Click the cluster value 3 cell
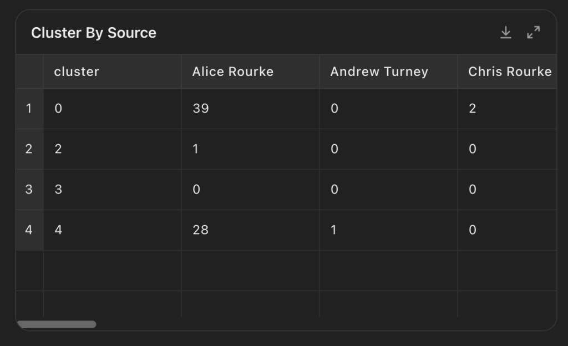This screenshot has width=568, height=346. (112, 190)
